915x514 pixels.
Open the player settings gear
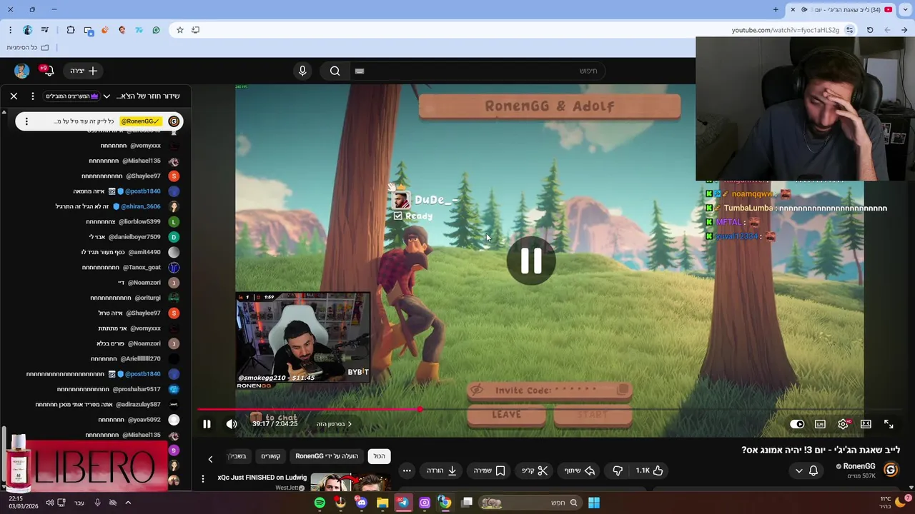(x=844, y=424)
